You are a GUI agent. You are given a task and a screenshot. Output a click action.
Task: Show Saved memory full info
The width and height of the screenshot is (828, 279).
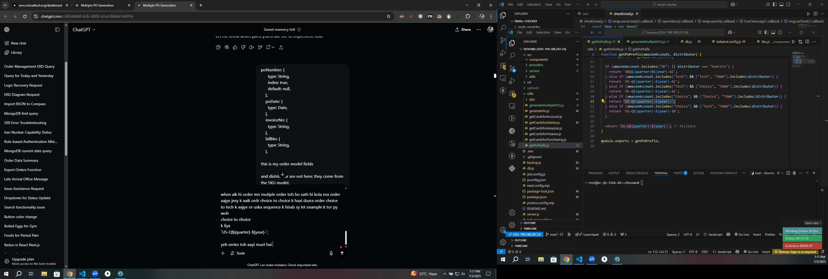pyautogui.click(x=299, y=29)
